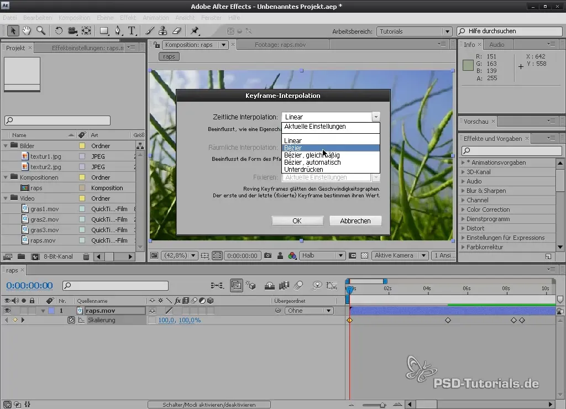This screenshot has width=566, height=409.
Task: Click the raps breadcrumb button in viewer
Action: [x=169, y=57]
